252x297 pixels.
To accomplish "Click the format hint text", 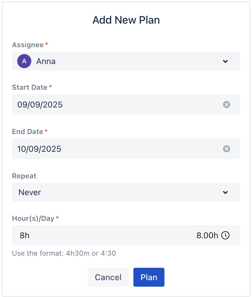I will pos(64,253).
